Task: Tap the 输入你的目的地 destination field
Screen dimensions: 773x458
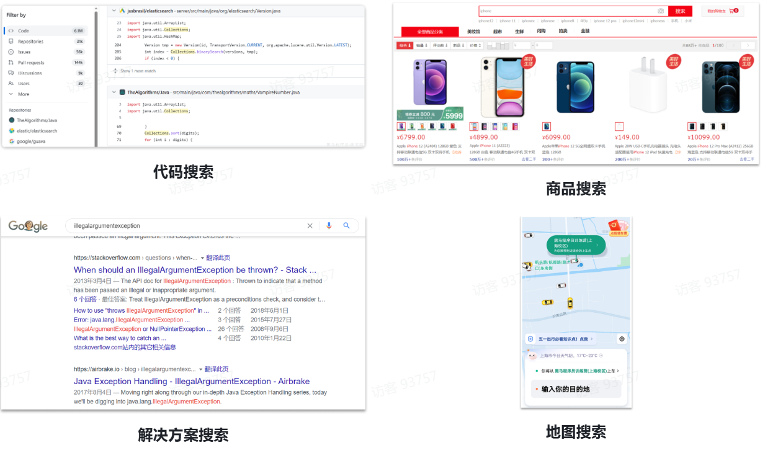Action: click(x=576, y=389)
